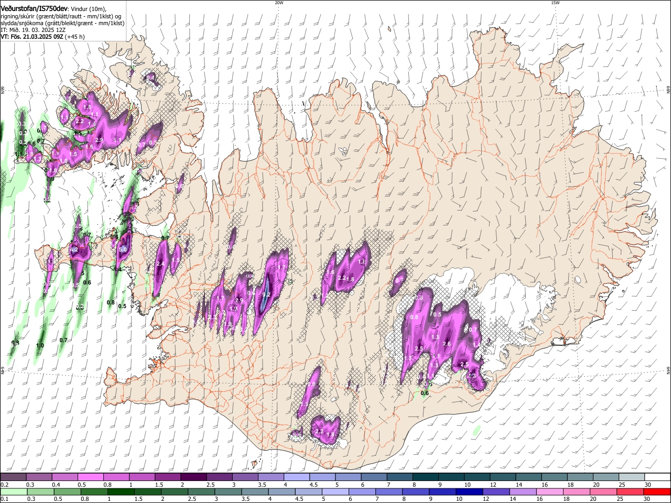The width and height of the screenshot is (671, 503).
Task: Click the palest green first swatch in lower legend row
Action: click(13, 492)
